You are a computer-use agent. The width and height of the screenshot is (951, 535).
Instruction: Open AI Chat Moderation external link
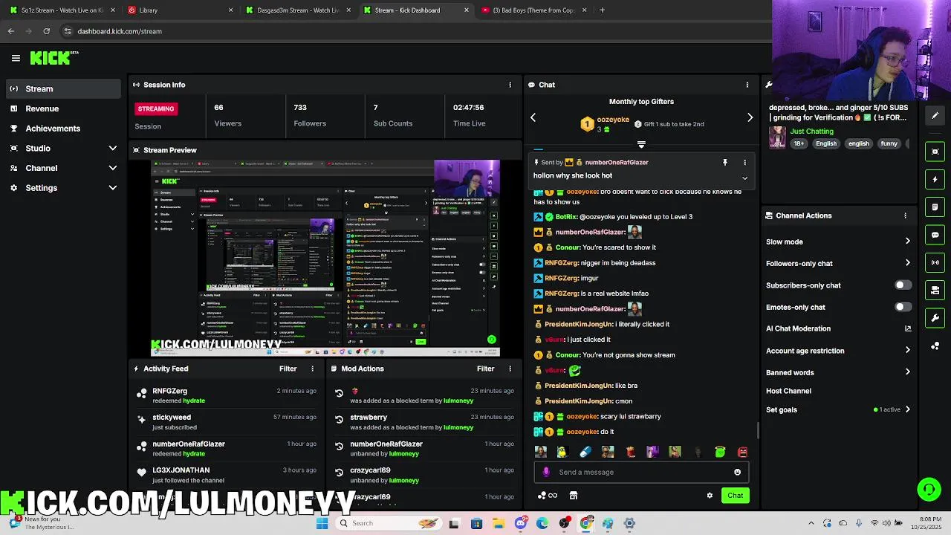[907, 328]
